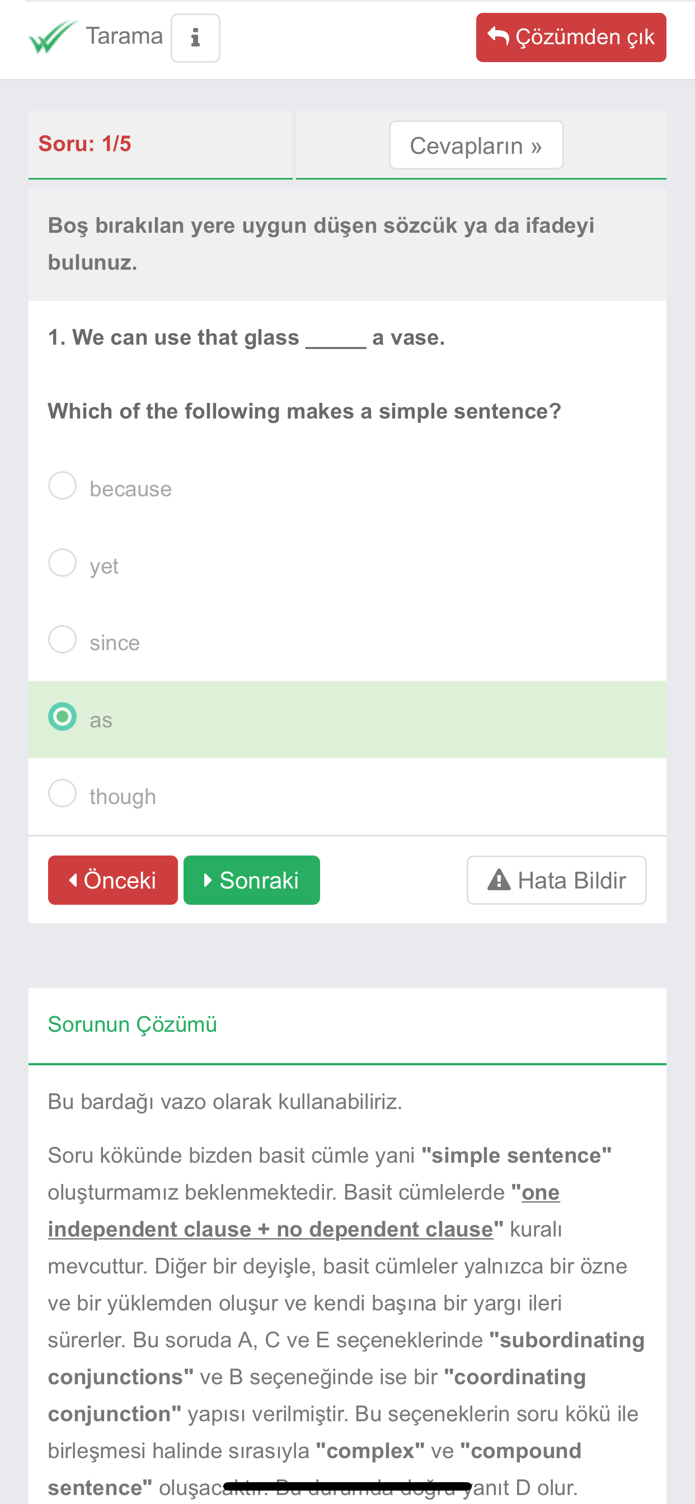695x1504 pixels.
Task: Select the 'yet' radio option
Action: (x=63, y=563)
